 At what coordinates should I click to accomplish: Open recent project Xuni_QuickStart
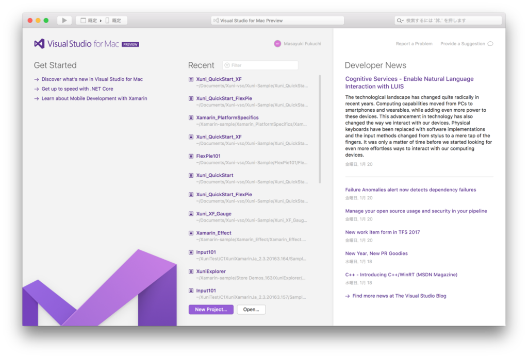214,175
